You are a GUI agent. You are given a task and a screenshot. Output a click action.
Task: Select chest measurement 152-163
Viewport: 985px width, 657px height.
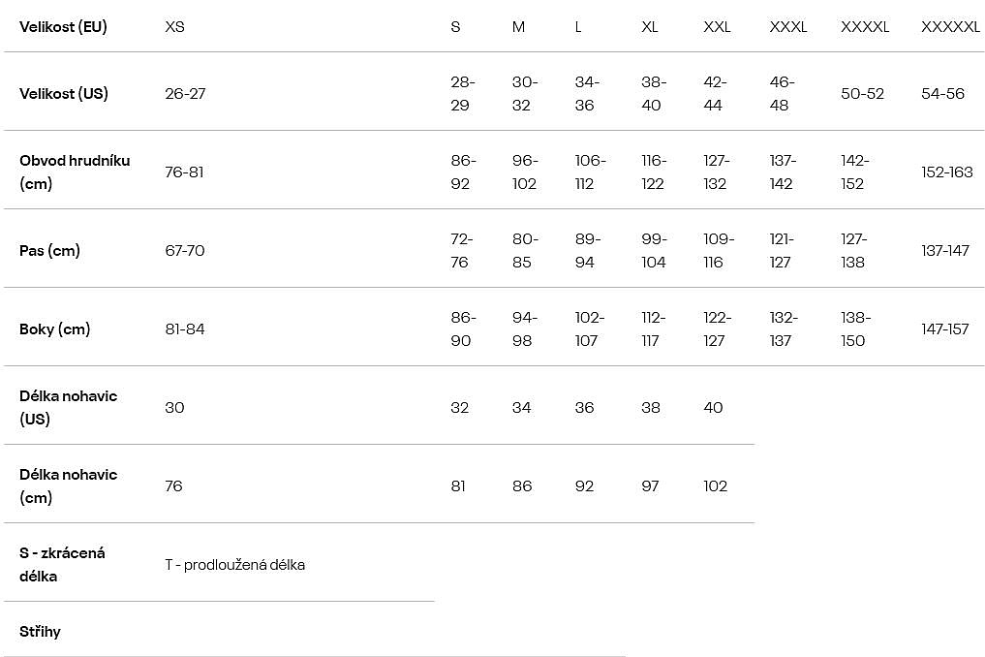point(946,172)
